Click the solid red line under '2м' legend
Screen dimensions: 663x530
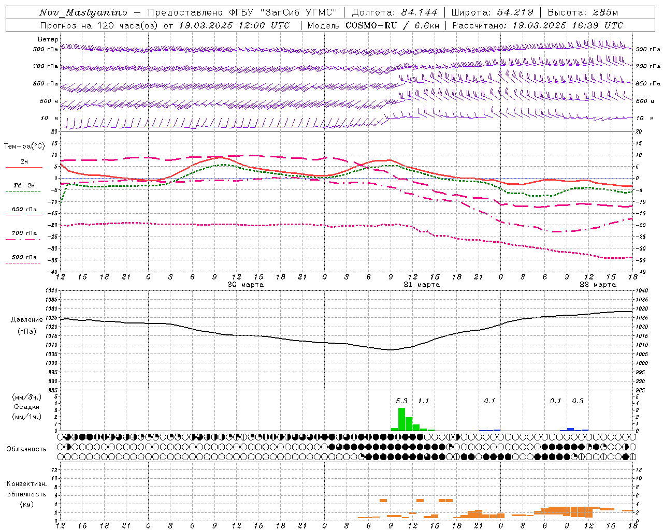[x=24, y=167]
